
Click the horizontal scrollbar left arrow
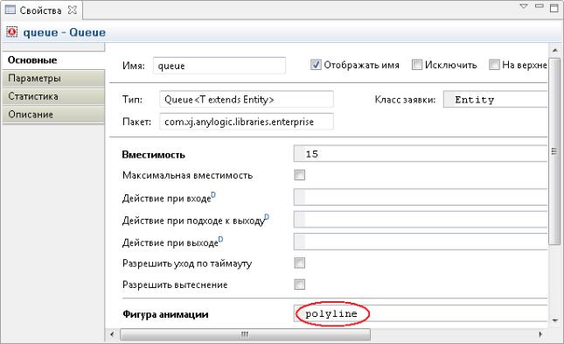(112, 334)
